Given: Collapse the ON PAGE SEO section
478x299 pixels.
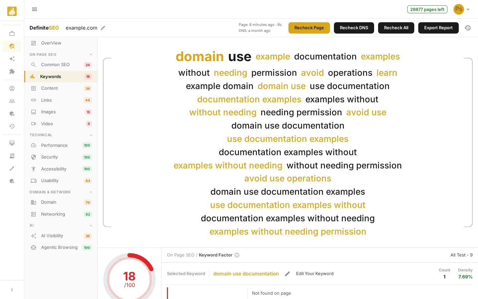Looking at the screenshot, I should (91, 54).
